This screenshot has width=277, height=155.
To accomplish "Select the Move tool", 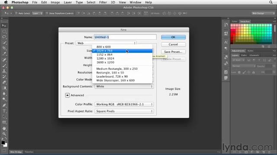I will (4, 26).
